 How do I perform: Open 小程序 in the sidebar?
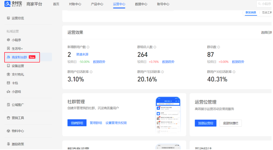[x=16, y=40]
